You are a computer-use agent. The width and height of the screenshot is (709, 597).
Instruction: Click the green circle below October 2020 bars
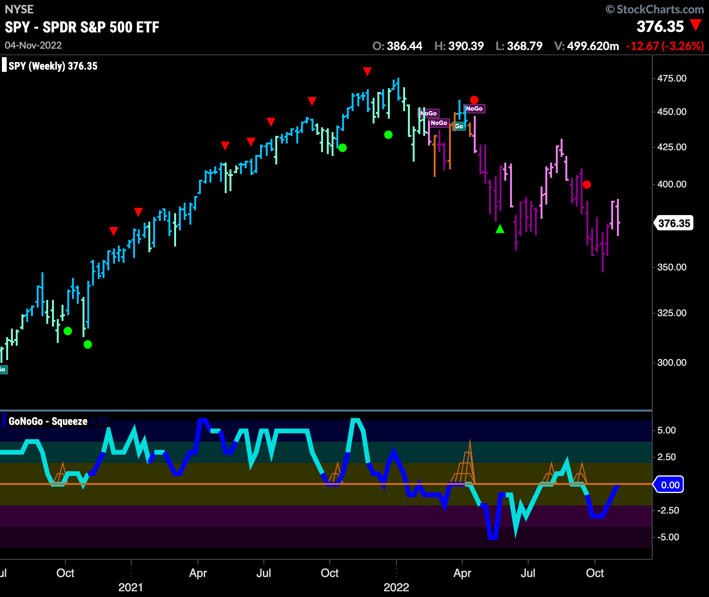tap(68, 331)
